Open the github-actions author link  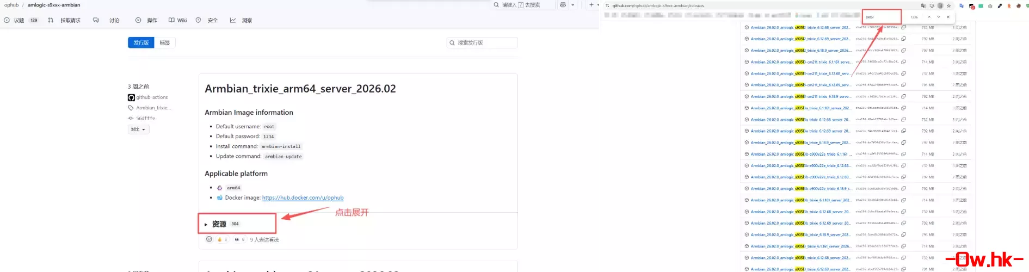pos(152,97)
